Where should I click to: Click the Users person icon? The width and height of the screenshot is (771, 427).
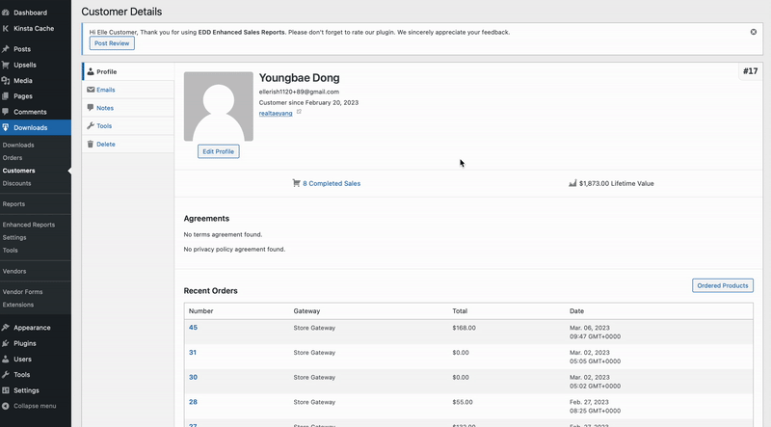point(6,360)
